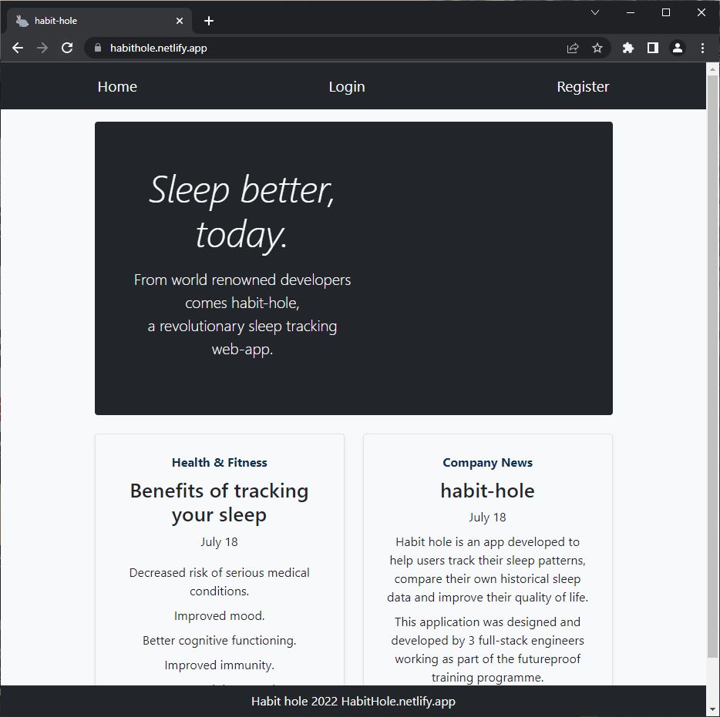Toggle the browser side panel
The width and height of the screenshot is (720, 717).
pos(653,48)
